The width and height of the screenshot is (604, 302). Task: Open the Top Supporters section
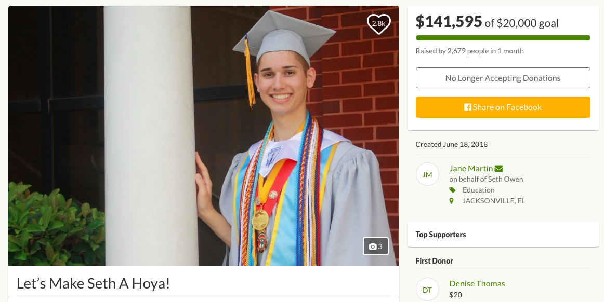(x=503, y=235)
